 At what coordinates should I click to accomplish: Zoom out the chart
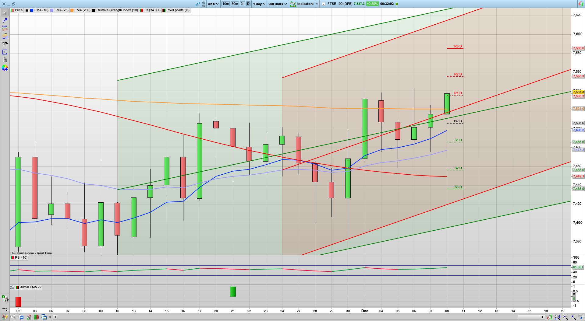pos(565,317)
